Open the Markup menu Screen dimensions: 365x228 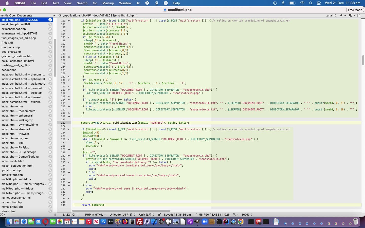108,3
